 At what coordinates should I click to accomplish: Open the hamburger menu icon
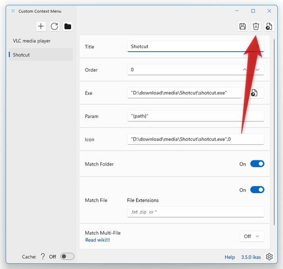point(13,11)
